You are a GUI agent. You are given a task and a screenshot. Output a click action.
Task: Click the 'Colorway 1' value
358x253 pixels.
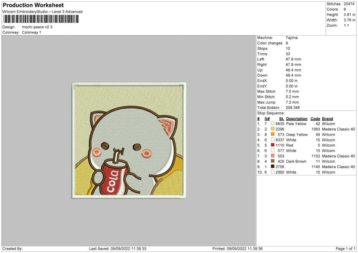pyautogui.click(x=32, y=32)
